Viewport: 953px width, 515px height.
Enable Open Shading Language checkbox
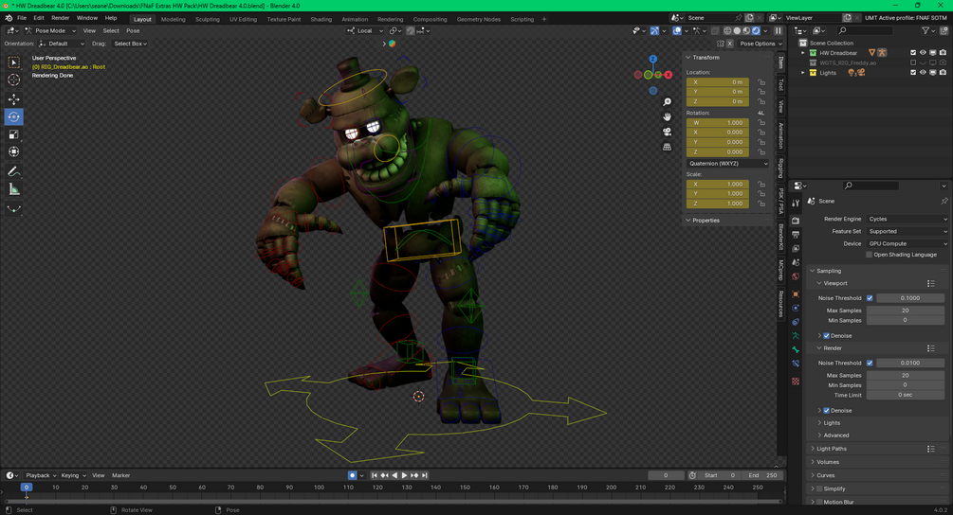869,255
